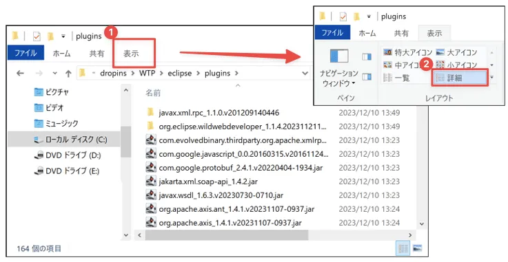Switch to large thumbnails status bar icon
The width and height of the screenshot is (508, 262).
(417, 248)
